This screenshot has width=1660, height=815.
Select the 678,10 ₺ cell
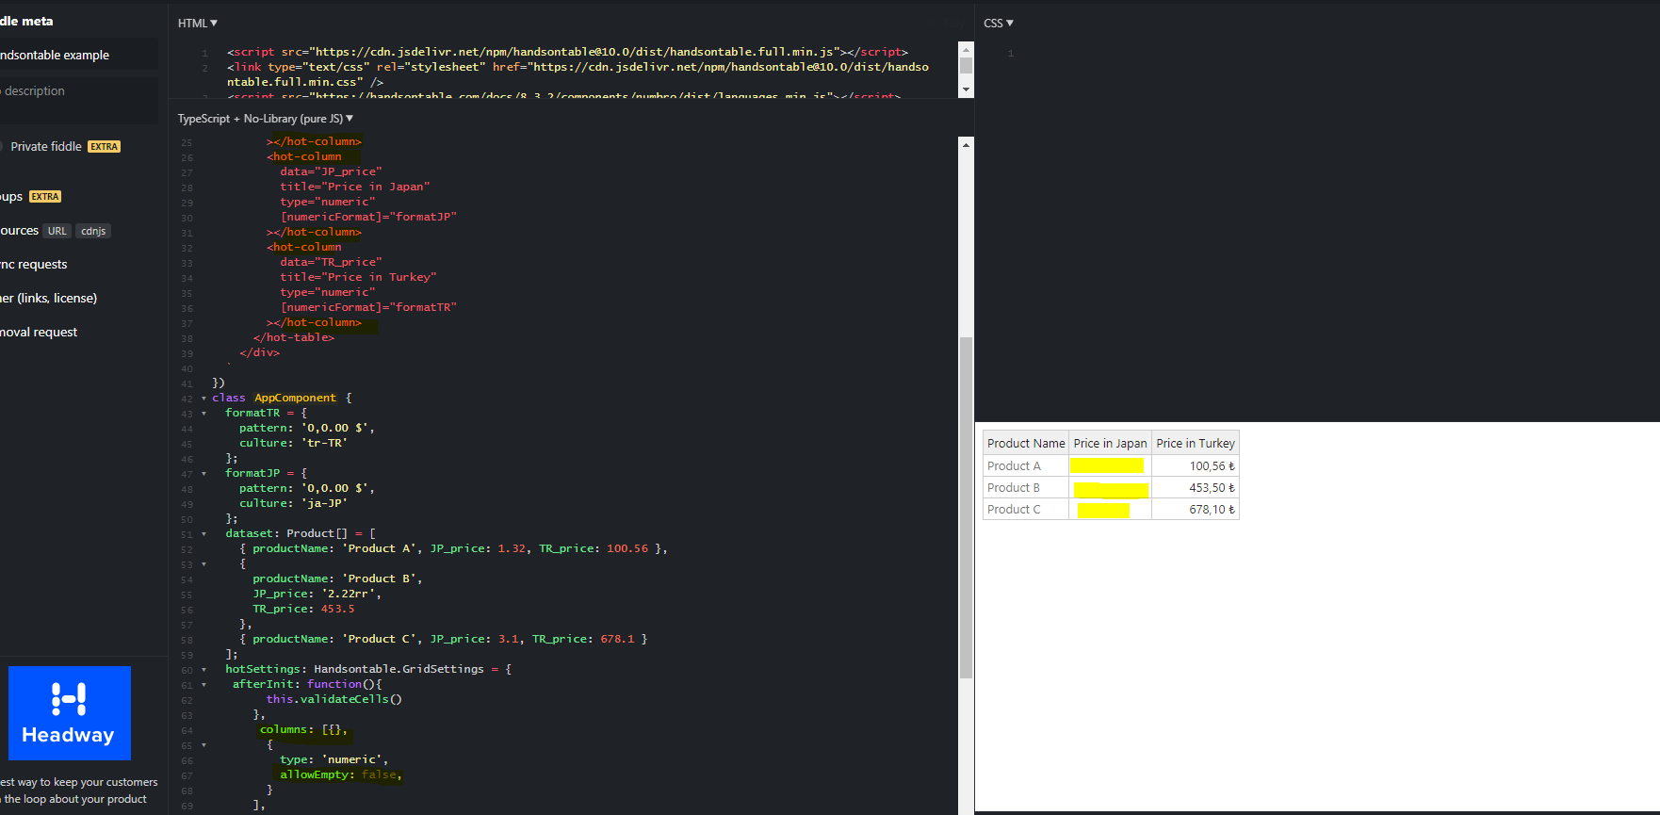click(1196, 509)
